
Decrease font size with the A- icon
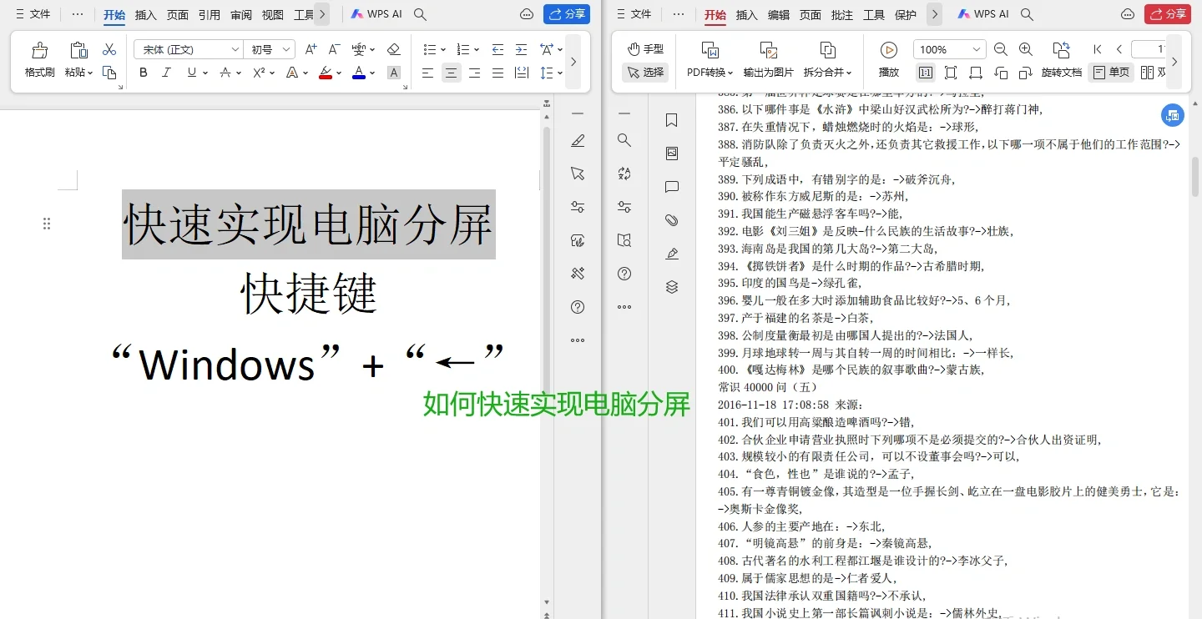coord(334,49)
